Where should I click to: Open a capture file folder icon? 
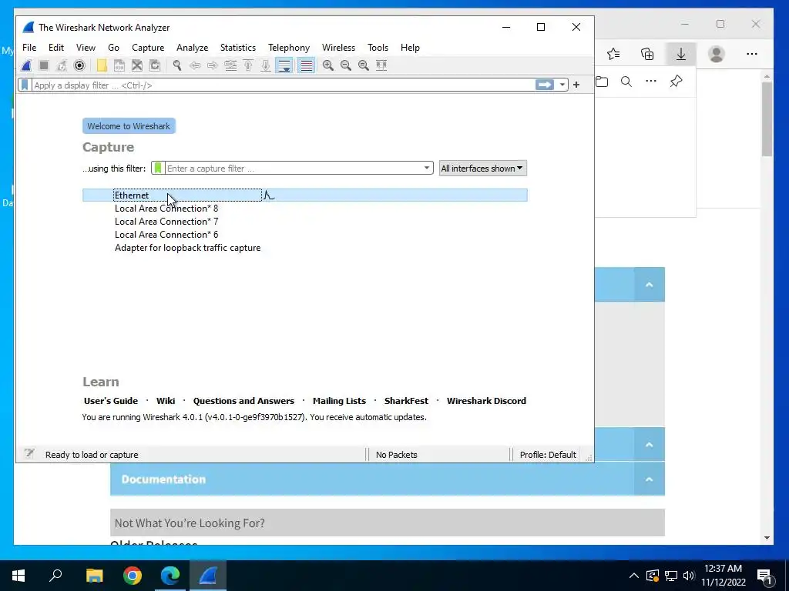click(x=102, y=65)
